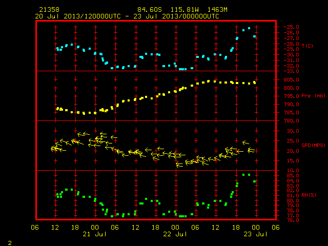Click the 85.0 humidity tick value

293,176
